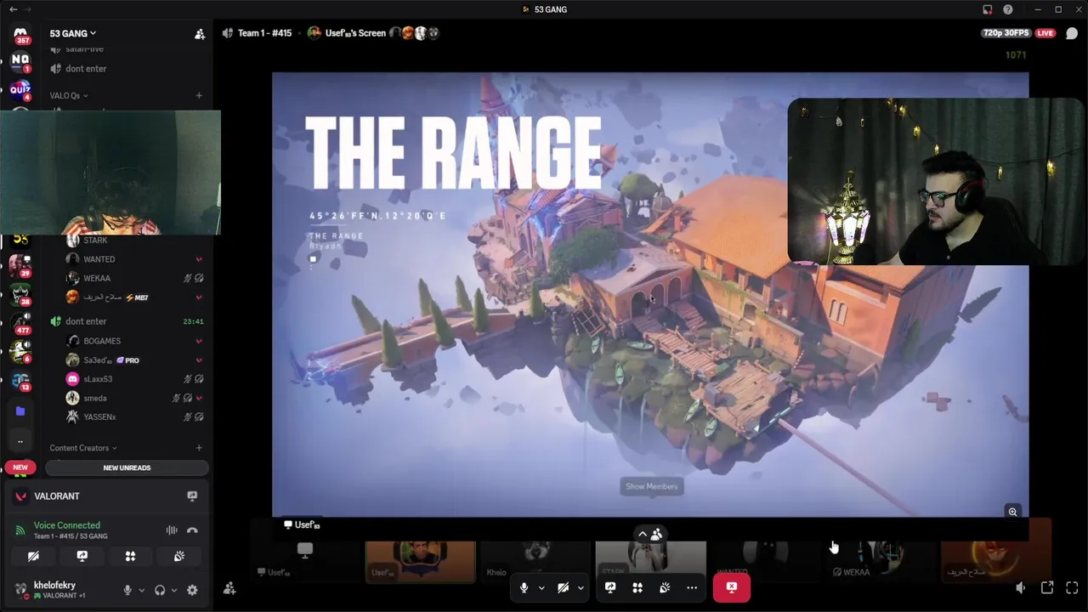Open input device options in user panel

(x=141, y=590)
